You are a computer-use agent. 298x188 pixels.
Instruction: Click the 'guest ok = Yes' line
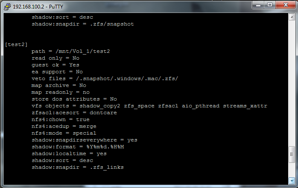56,65
